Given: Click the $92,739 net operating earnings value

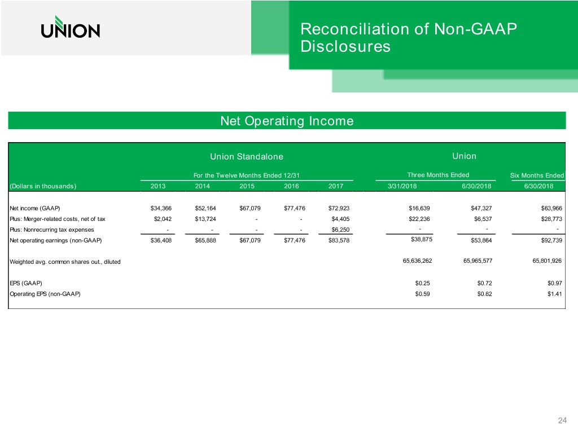Looking at the screenshot, I should [x=551, y=241].
